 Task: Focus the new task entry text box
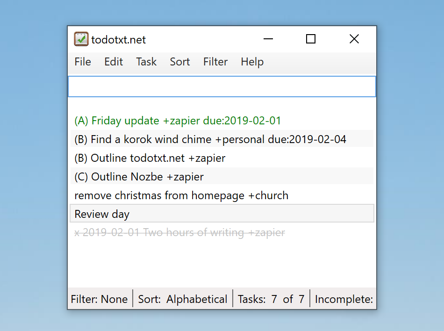pos(222,86)
